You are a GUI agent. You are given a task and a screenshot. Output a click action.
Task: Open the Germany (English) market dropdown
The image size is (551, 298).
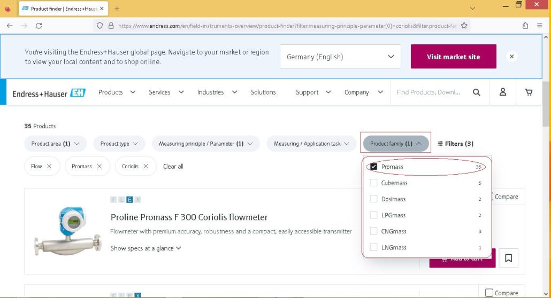point(340,57)
